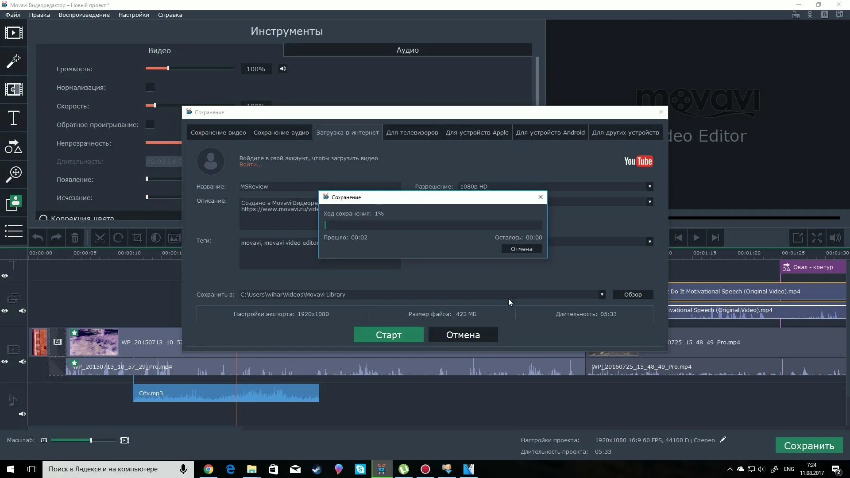Screen dimensions: 850x478
Task: Click the undo arrow in timeline toolbar
Action: (x=38, y=238)
